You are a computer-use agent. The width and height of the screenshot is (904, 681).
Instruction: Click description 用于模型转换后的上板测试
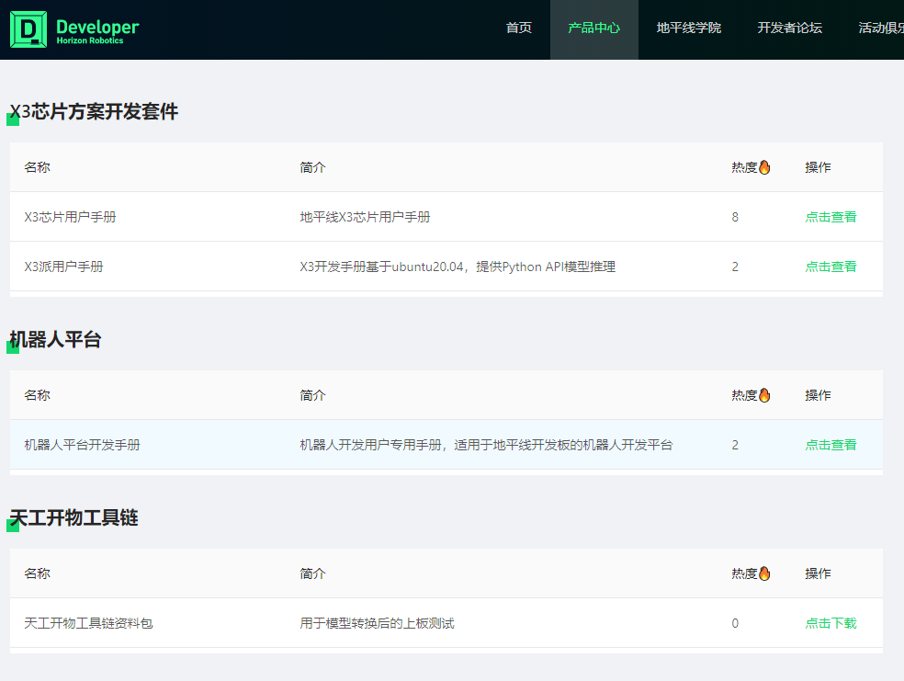[377, 623]
